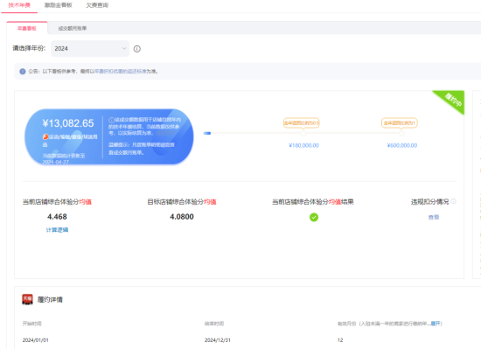Click the orange pie category icon in blue card
481x349 pixels.
click(x=45, y=136)
